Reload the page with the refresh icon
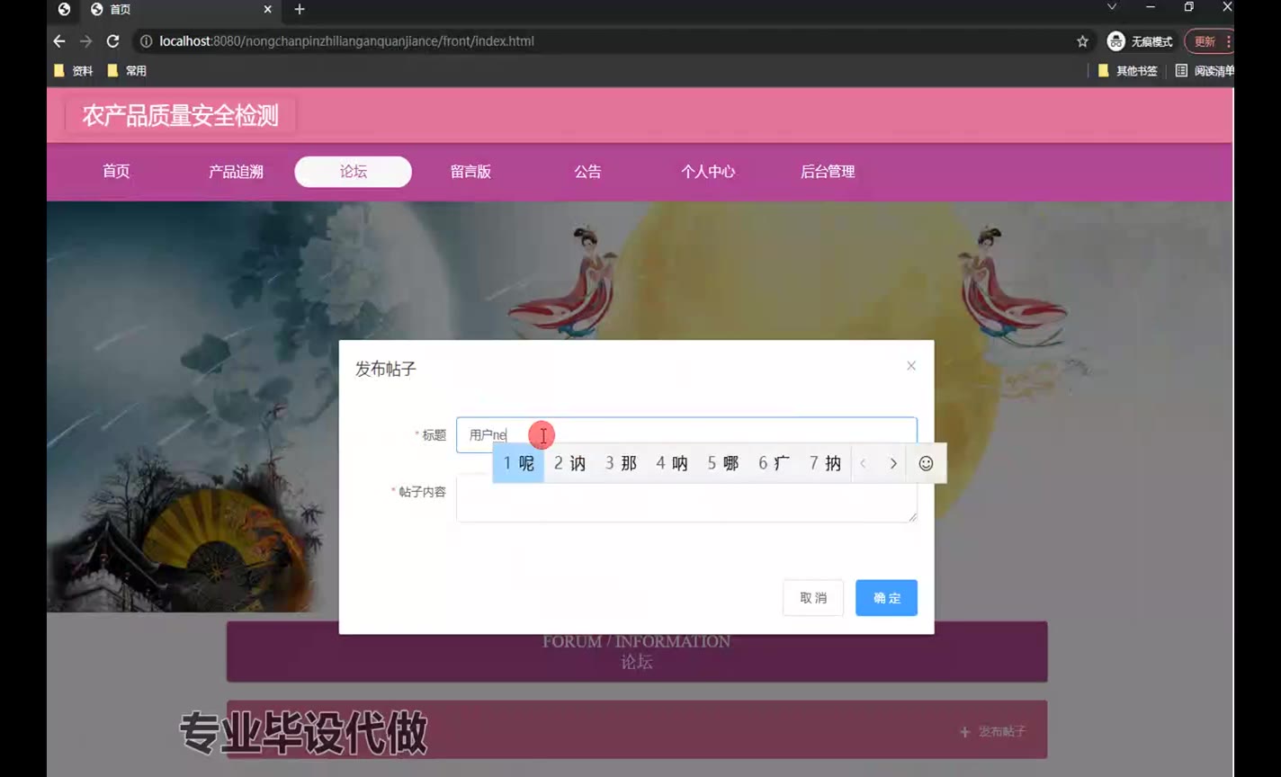The image size is (1281, 777). pos(113,41)
